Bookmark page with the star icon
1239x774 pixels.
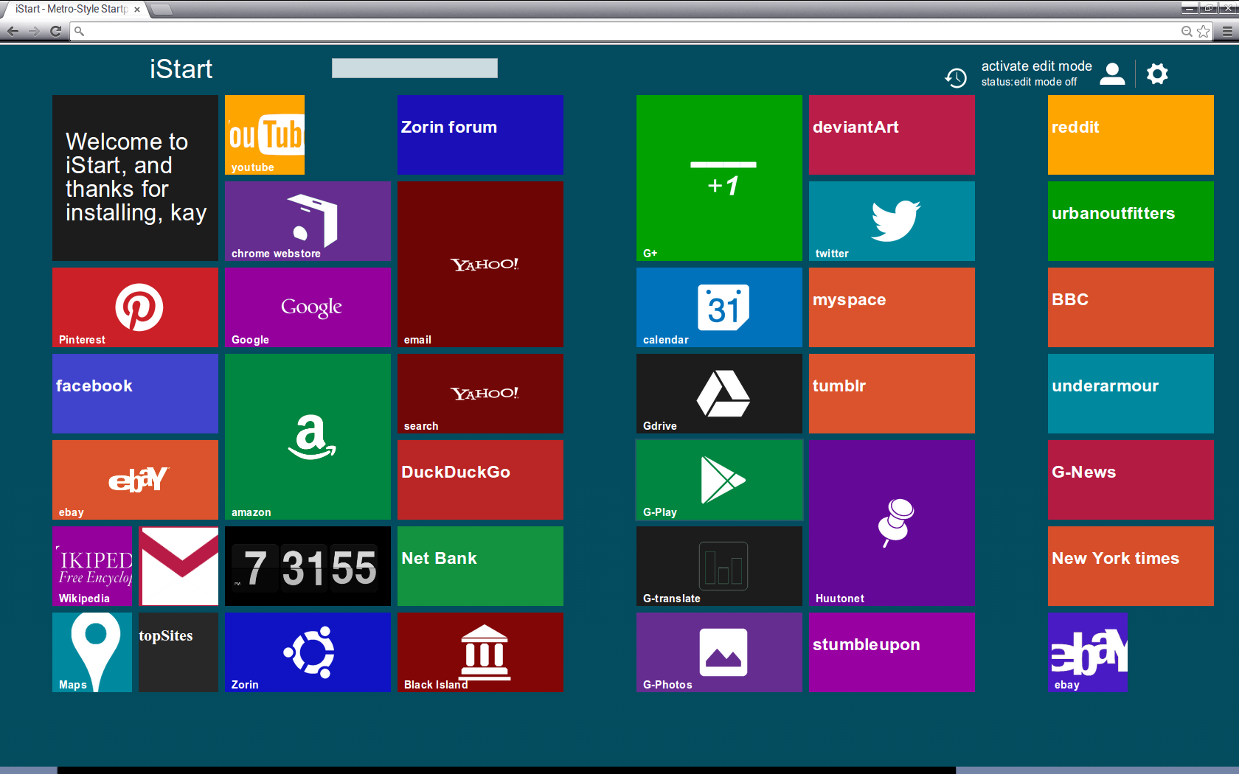pyautogui.click(x=1204, y=31)
